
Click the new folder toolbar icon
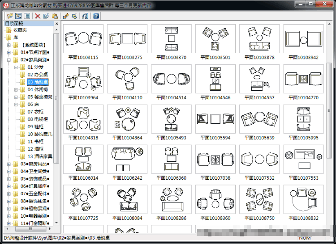tap(10, 16)
